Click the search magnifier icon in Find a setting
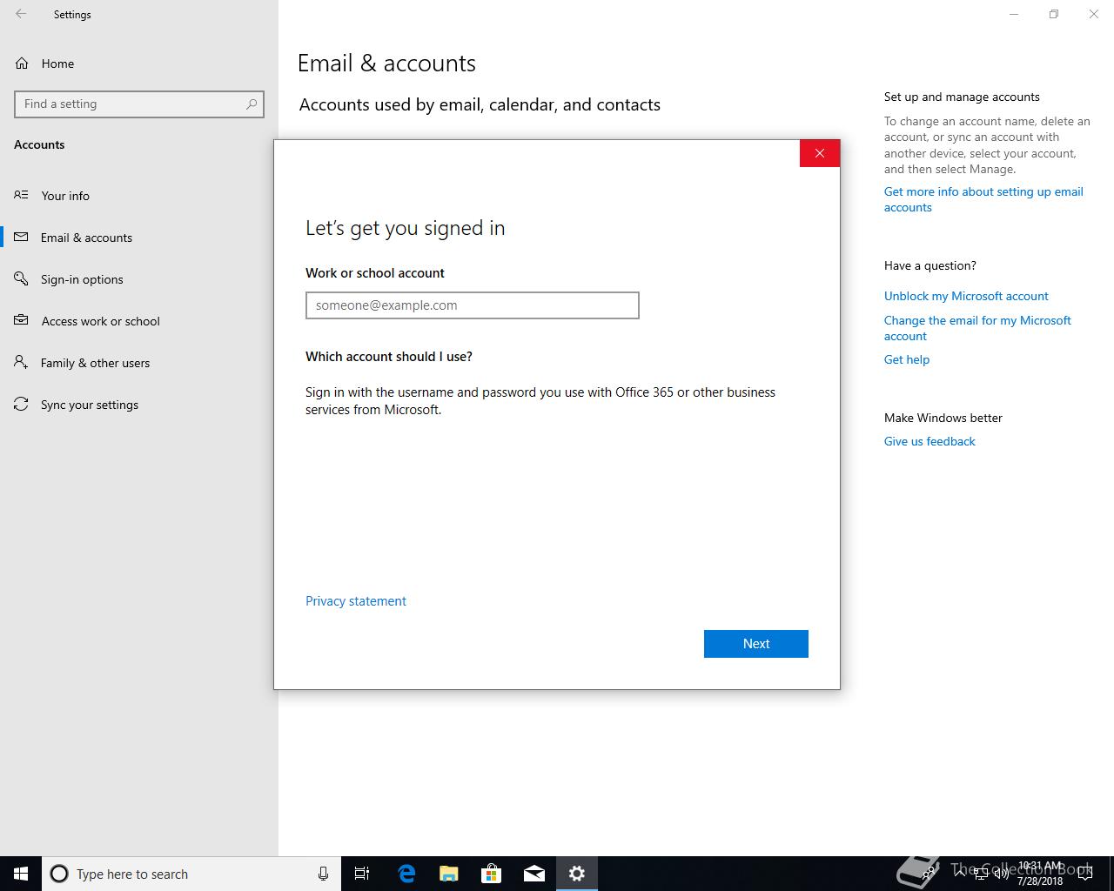 pyautogui.click(x=252, y=104)
